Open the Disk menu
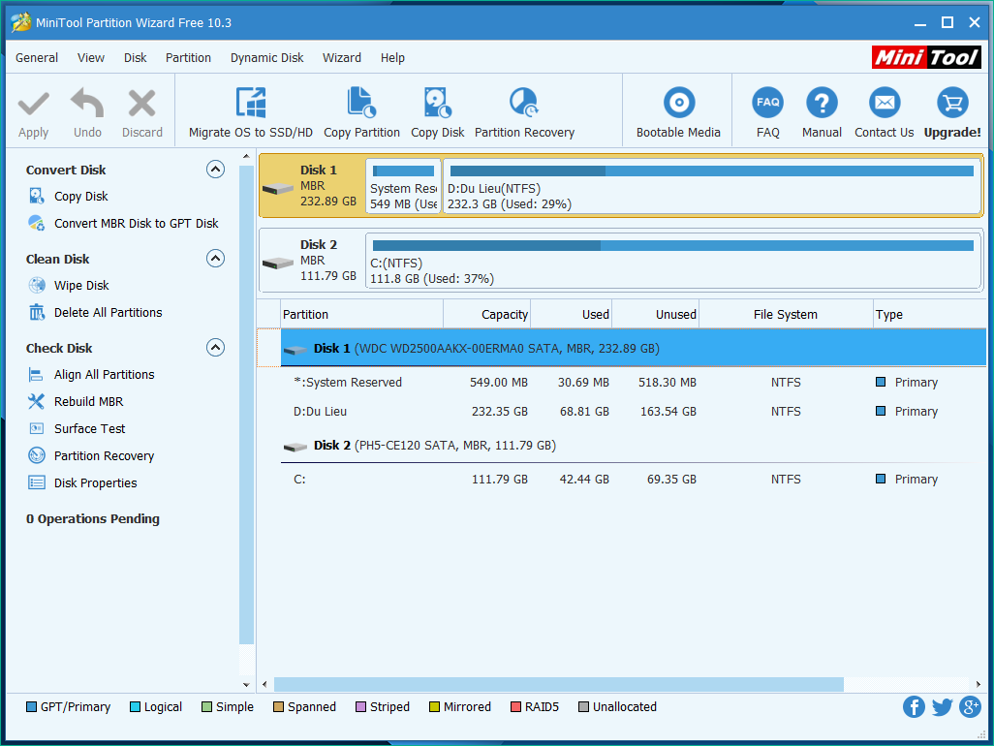Image resolution: width=994 pixels, height=746 pixels. 135,58
